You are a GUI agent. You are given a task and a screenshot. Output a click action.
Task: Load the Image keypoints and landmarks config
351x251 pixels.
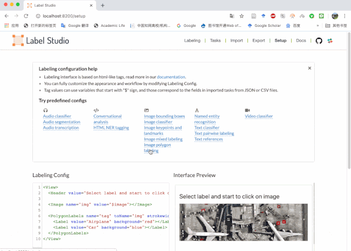pos(163,130)
